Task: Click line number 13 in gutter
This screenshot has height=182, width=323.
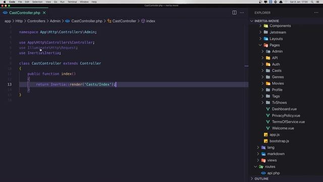Action: click(x=10, y=84)
